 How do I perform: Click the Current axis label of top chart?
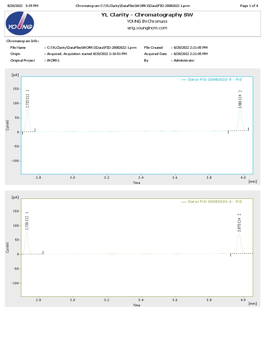[8, 125]
